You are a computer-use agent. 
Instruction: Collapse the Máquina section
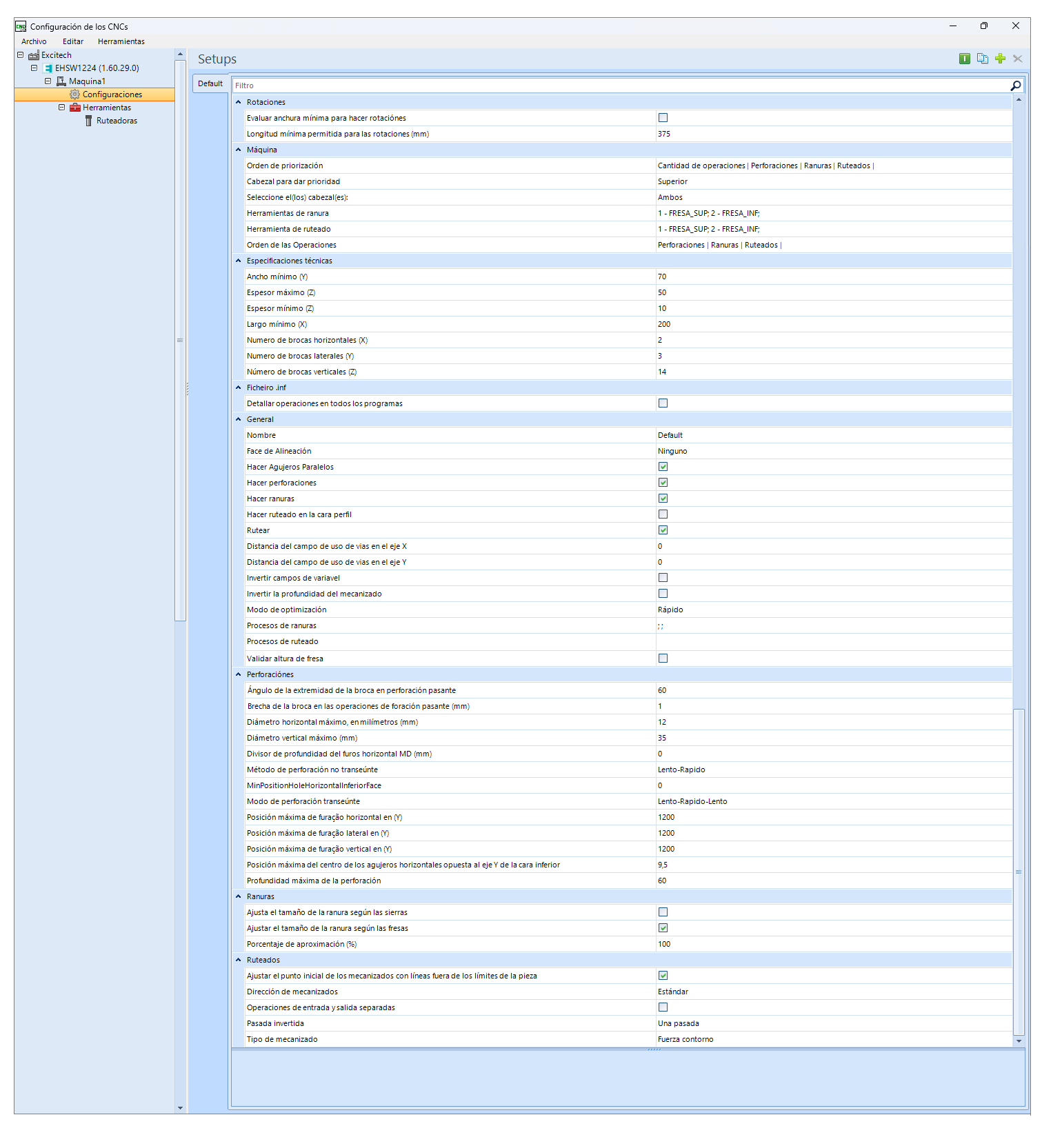(239, 150)
